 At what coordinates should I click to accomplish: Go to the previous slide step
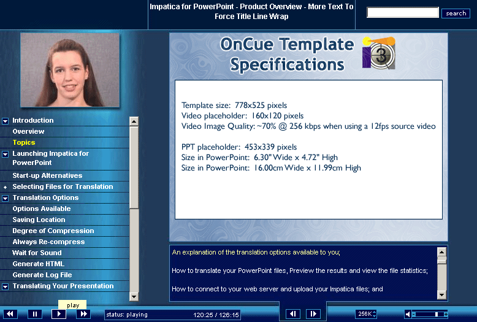coord(293,314)
